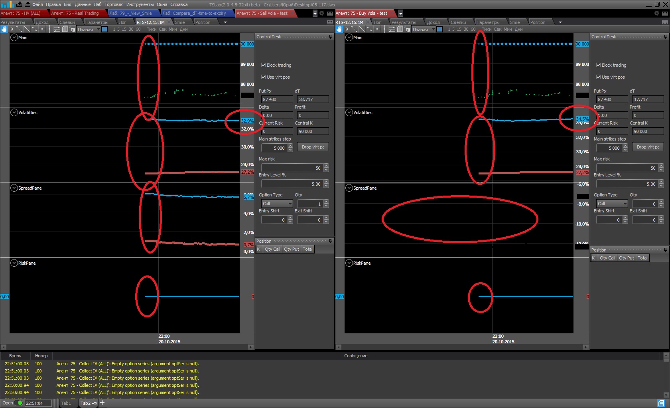This screenshot has height=408, width=670.
Task: Pick the blue color swatch in right chart toolbar
Action: [439, 29]
